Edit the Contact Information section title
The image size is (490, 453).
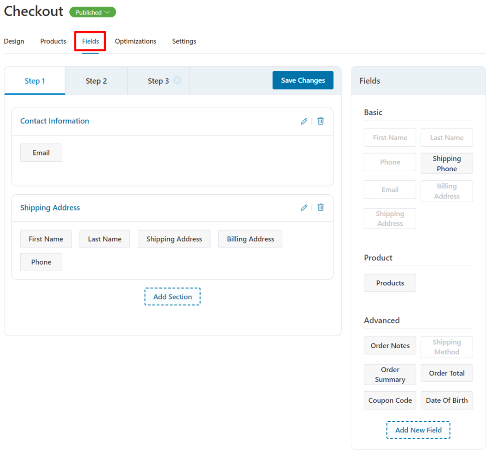304,121
